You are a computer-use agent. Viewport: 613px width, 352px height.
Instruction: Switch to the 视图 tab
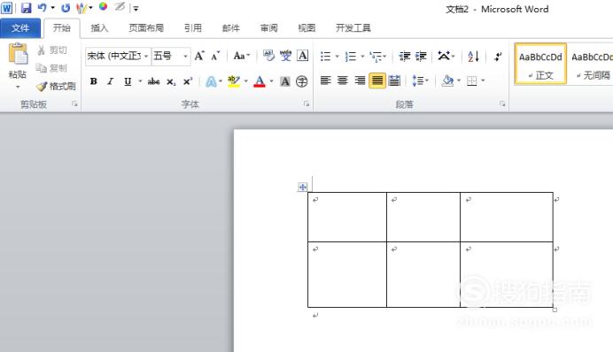coord(306,28)
